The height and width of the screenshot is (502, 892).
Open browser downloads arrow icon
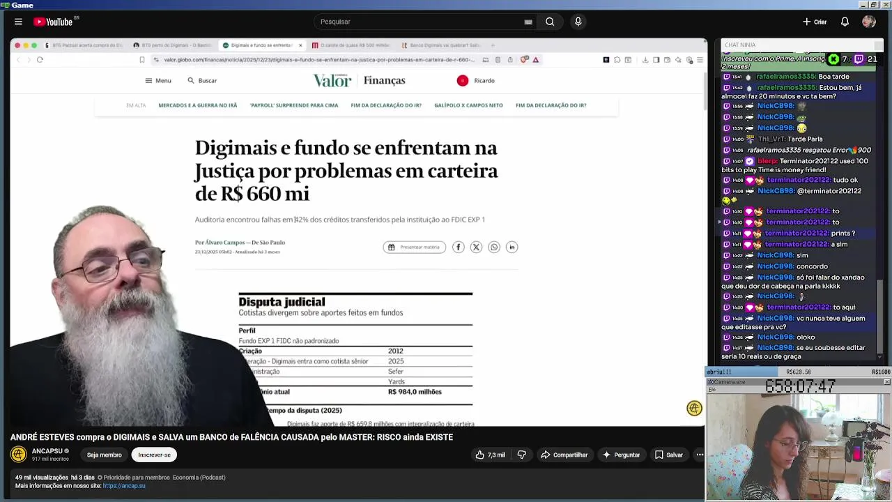[x=645, y=60]
